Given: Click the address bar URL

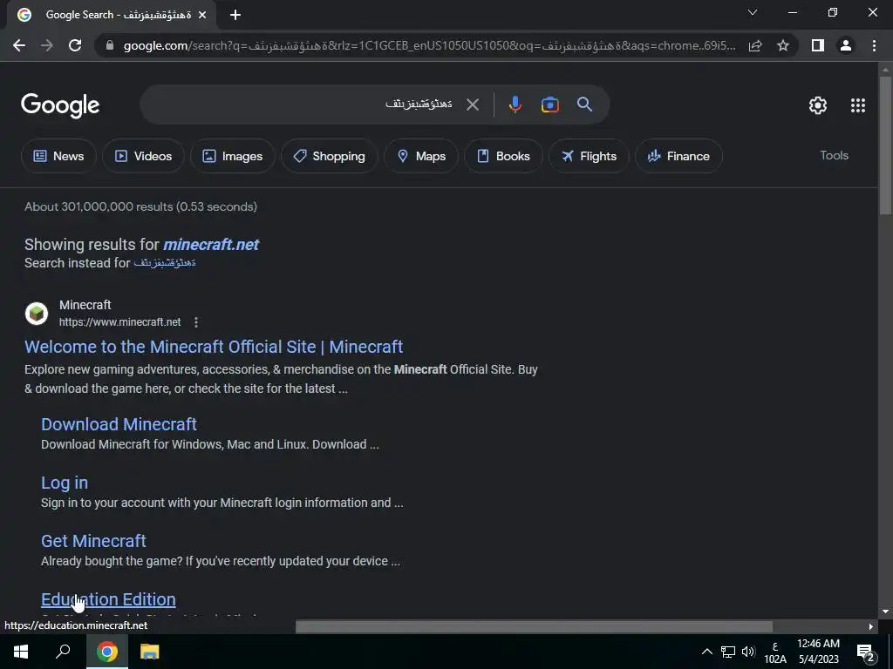Looking at the screenshot, I should [x=429, y=45].
